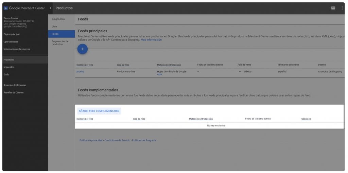Click the Google Merchant Center logo icon
The width and height of the screenshot is (348, 173).
coord(6,8)
